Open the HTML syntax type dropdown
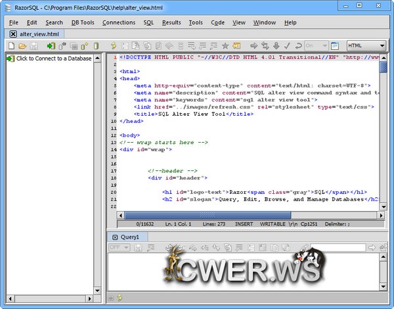The image size is (394, 309). pyautogui.click(x=366, y=45)
